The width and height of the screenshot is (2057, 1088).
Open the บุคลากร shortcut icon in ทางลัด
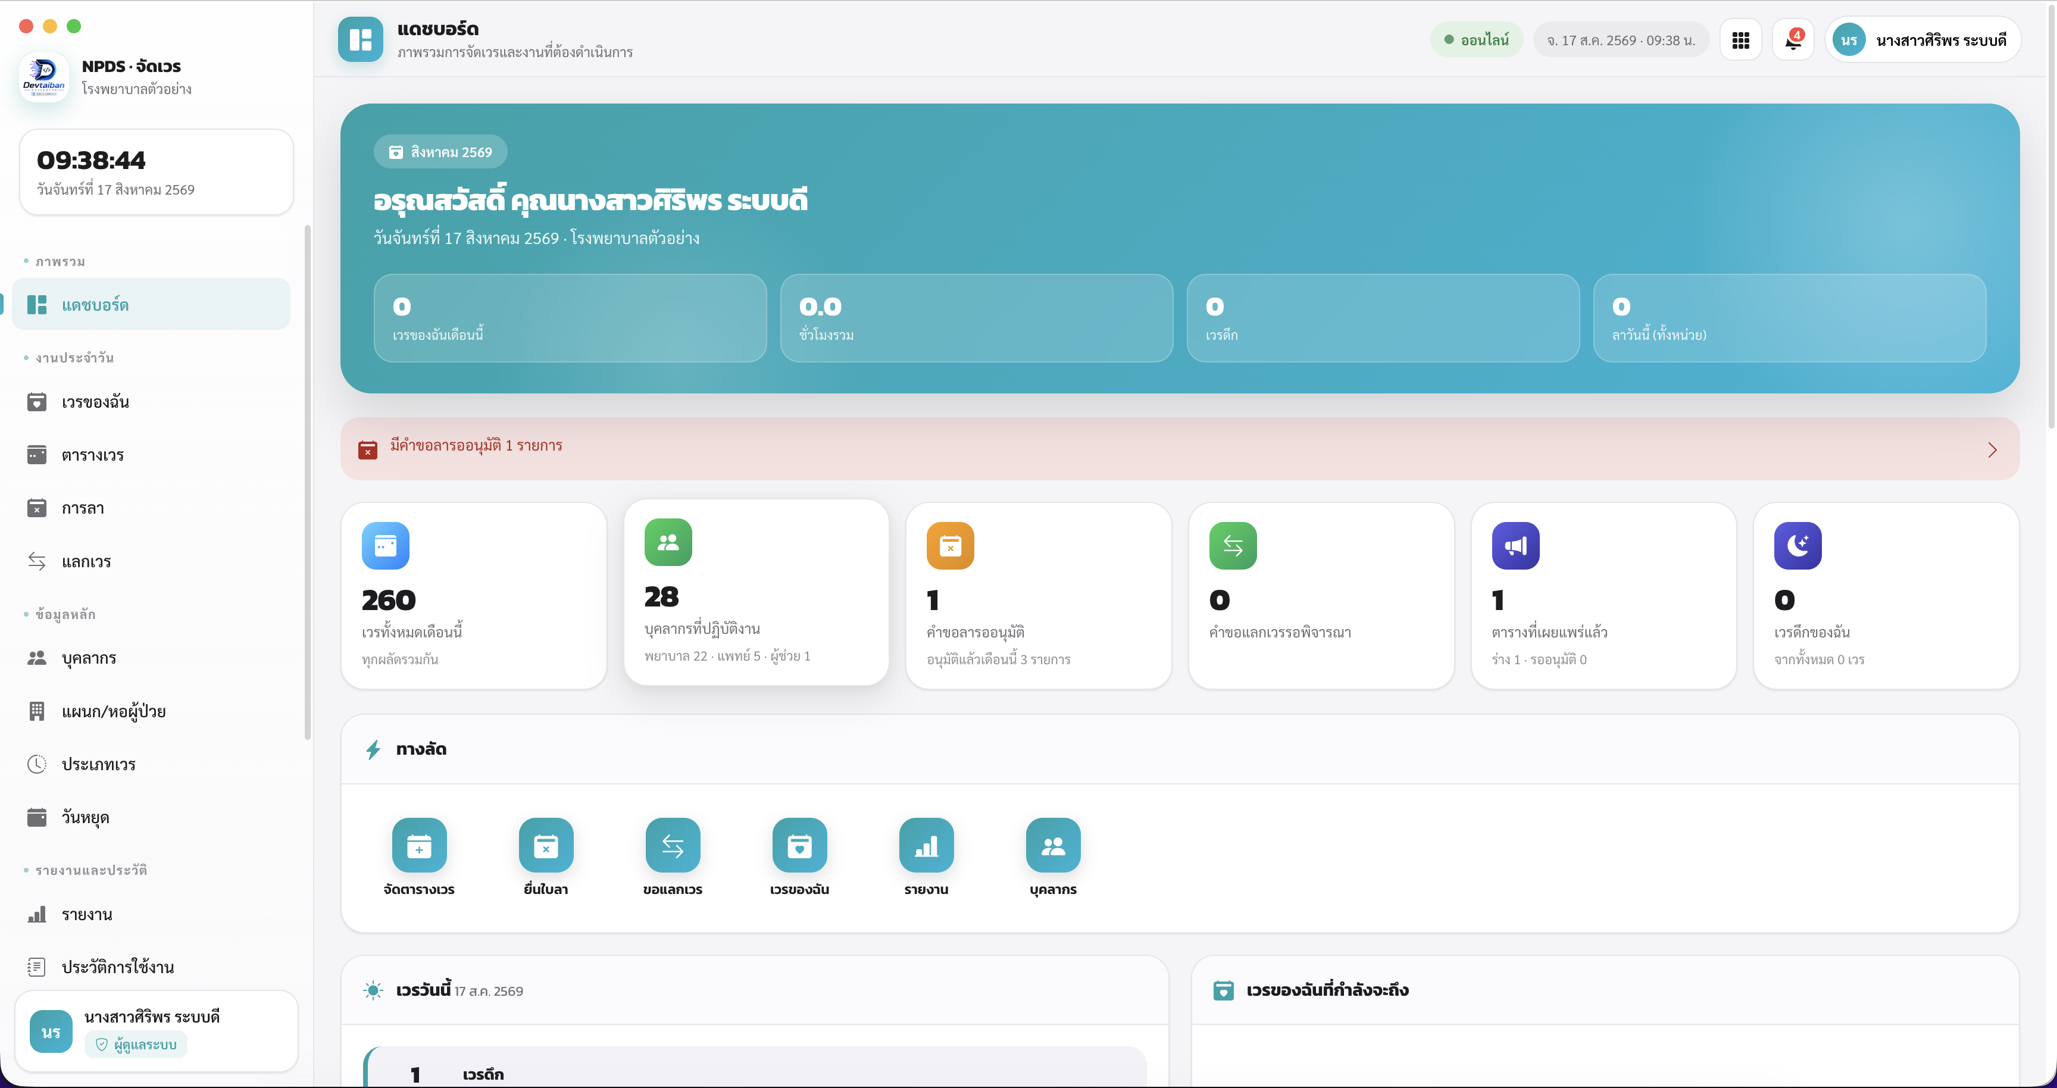(x=1053, y=845)
